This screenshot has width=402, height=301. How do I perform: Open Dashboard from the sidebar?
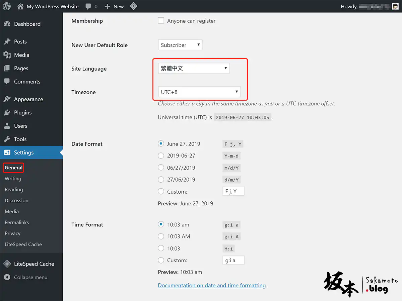click(27, 24)
